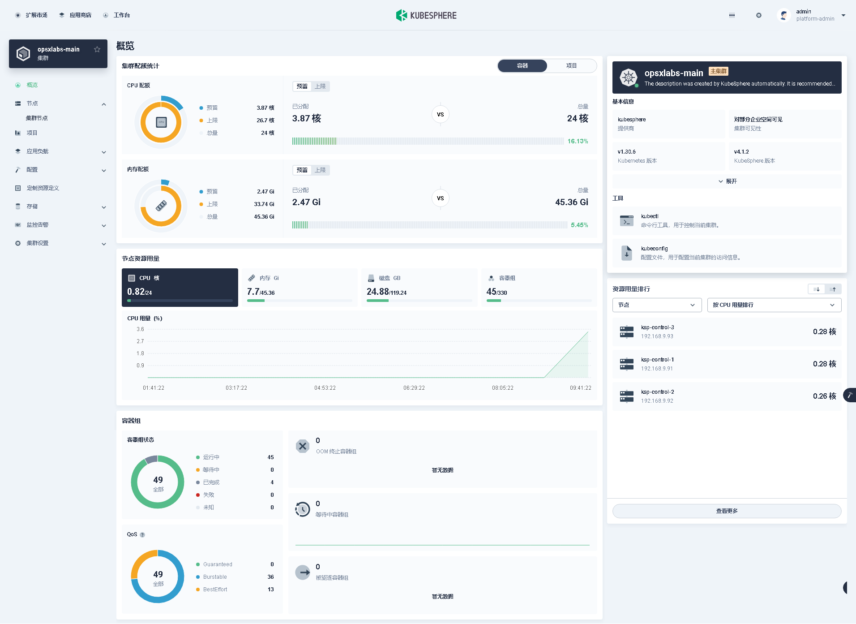Viewport: 856px width, 624px height.
Task: Click 运行中 green legend dot
Action: point(198,457)
